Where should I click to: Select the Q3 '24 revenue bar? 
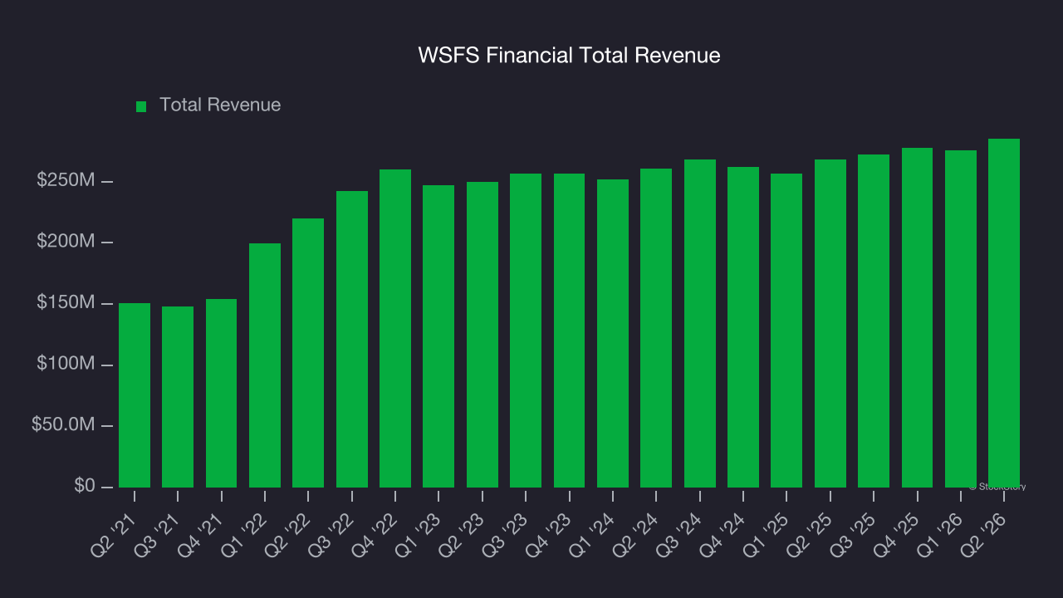point(700,323)
